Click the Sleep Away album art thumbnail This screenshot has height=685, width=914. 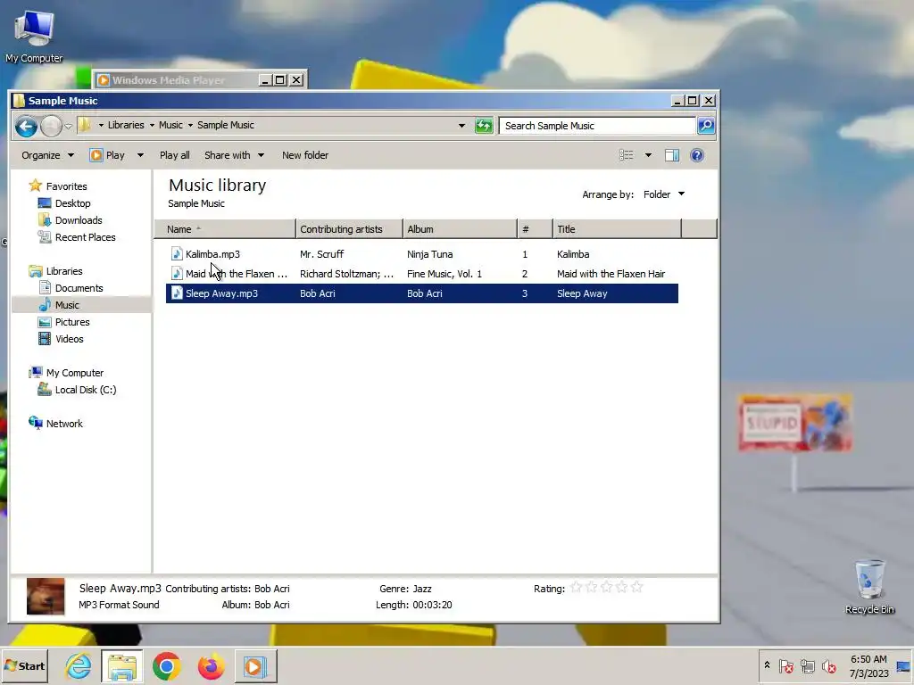(46, 596)
